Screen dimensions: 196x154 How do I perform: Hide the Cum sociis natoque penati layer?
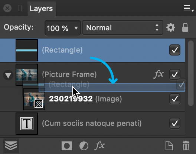(175, 123)
